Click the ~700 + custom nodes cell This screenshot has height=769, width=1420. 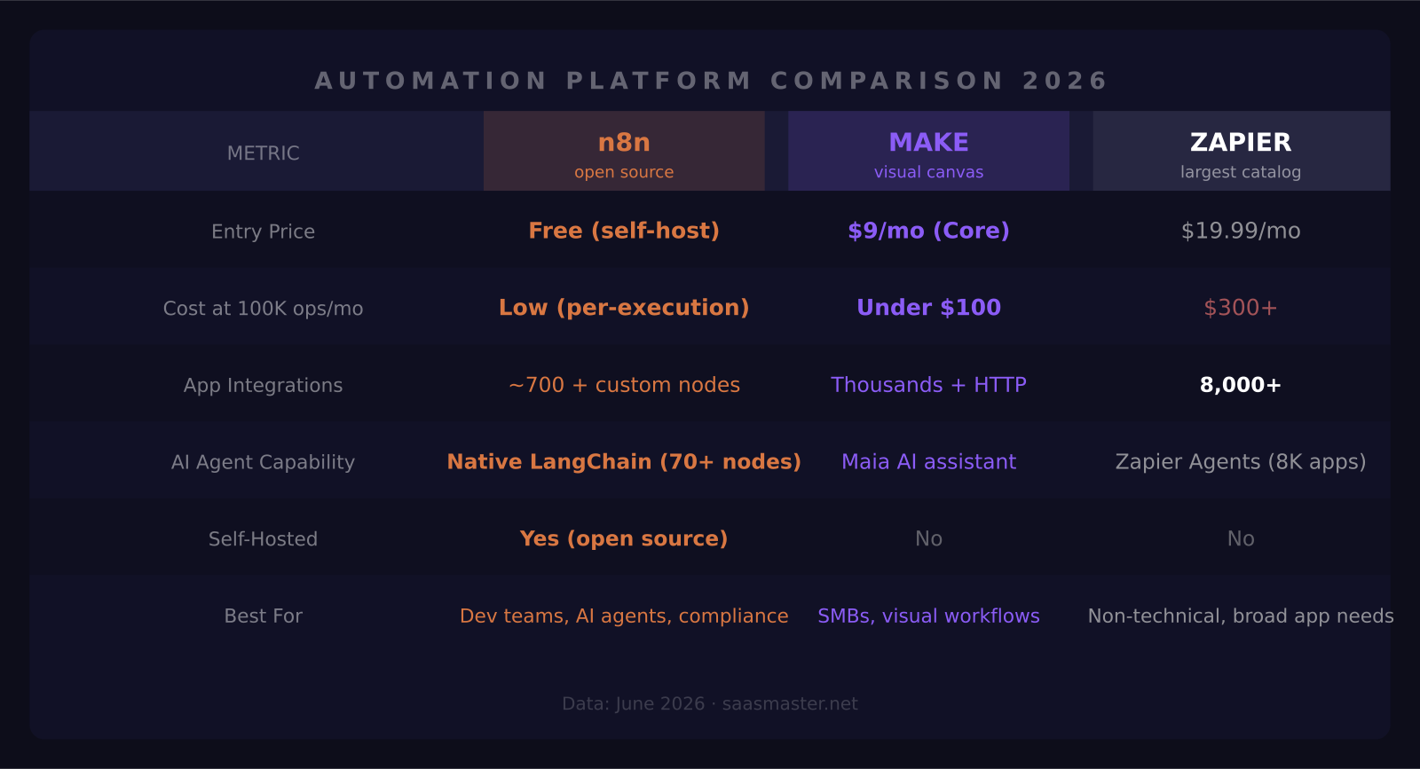(624, 385)
